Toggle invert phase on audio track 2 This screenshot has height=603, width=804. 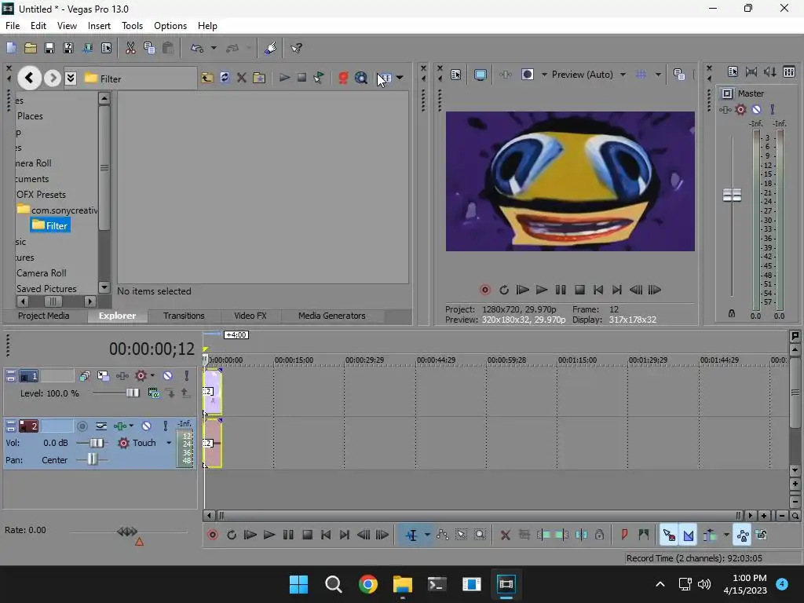pos(101,426)
